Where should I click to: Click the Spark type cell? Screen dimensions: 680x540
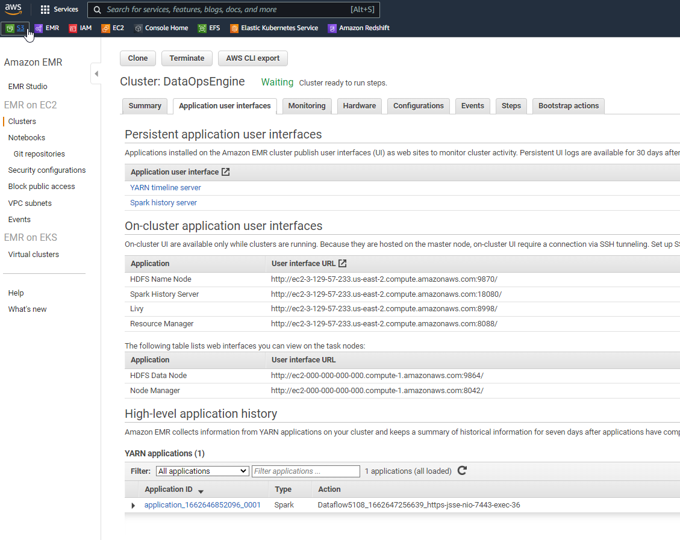(x=284, y=505)
